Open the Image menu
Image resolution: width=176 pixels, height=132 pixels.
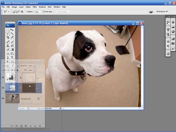tap(14, 7)
